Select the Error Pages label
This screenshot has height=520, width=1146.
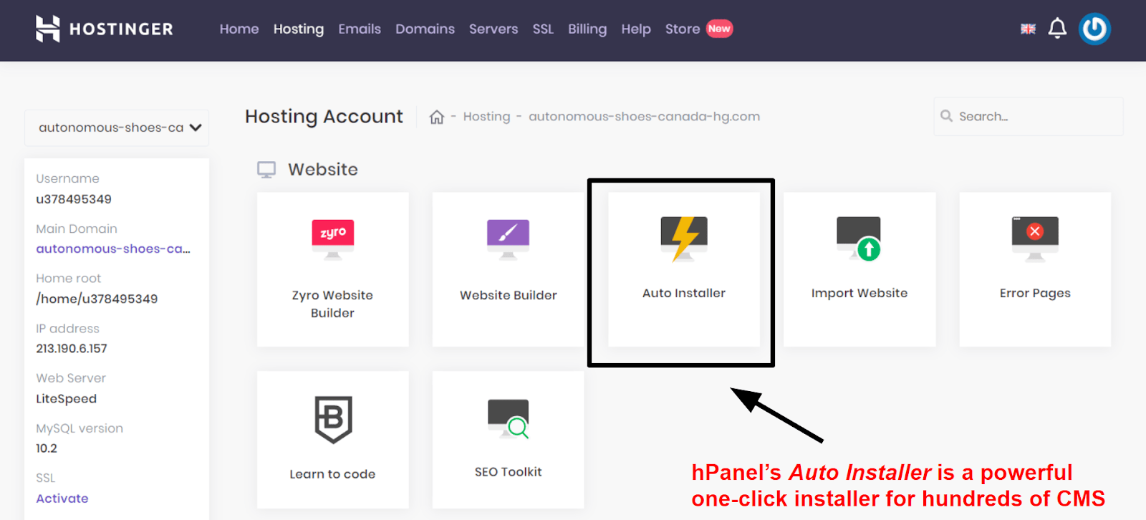[1035, 293]
